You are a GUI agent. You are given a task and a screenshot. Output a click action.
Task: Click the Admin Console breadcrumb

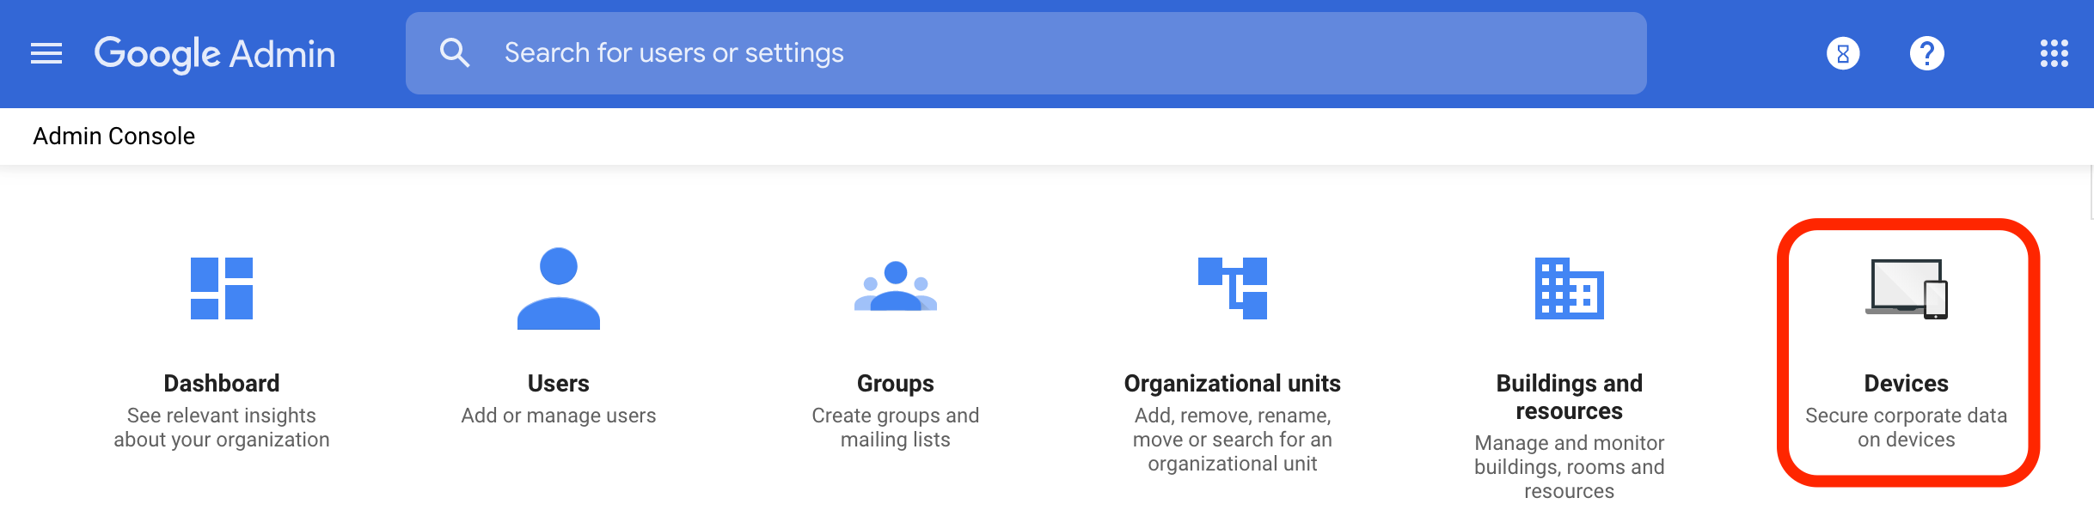click(x=114, y=137)
